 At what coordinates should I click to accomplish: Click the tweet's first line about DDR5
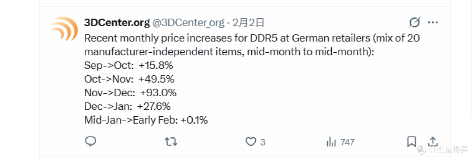click(252, 39)
